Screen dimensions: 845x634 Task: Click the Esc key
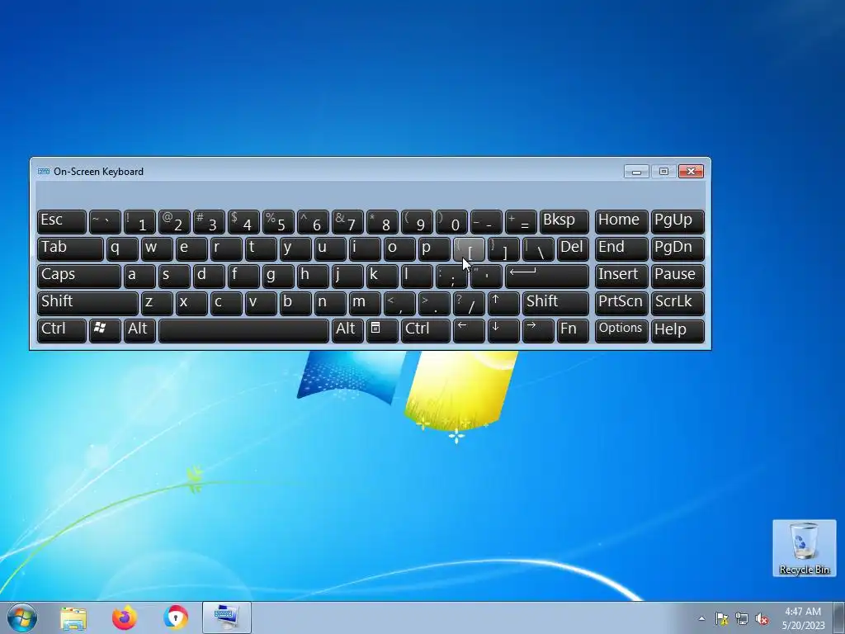tap(61, 221)
